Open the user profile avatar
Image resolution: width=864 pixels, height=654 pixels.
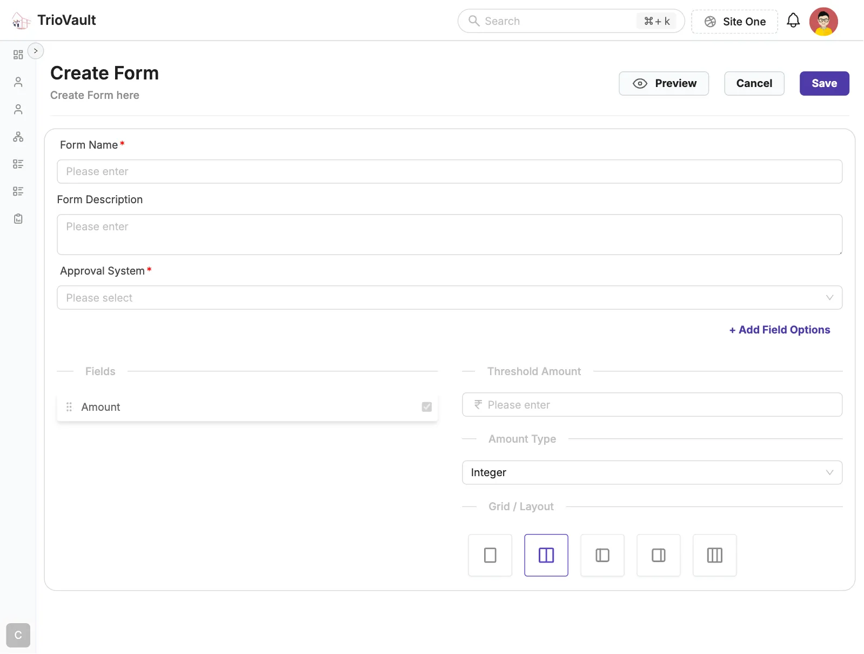pos(823,22)
